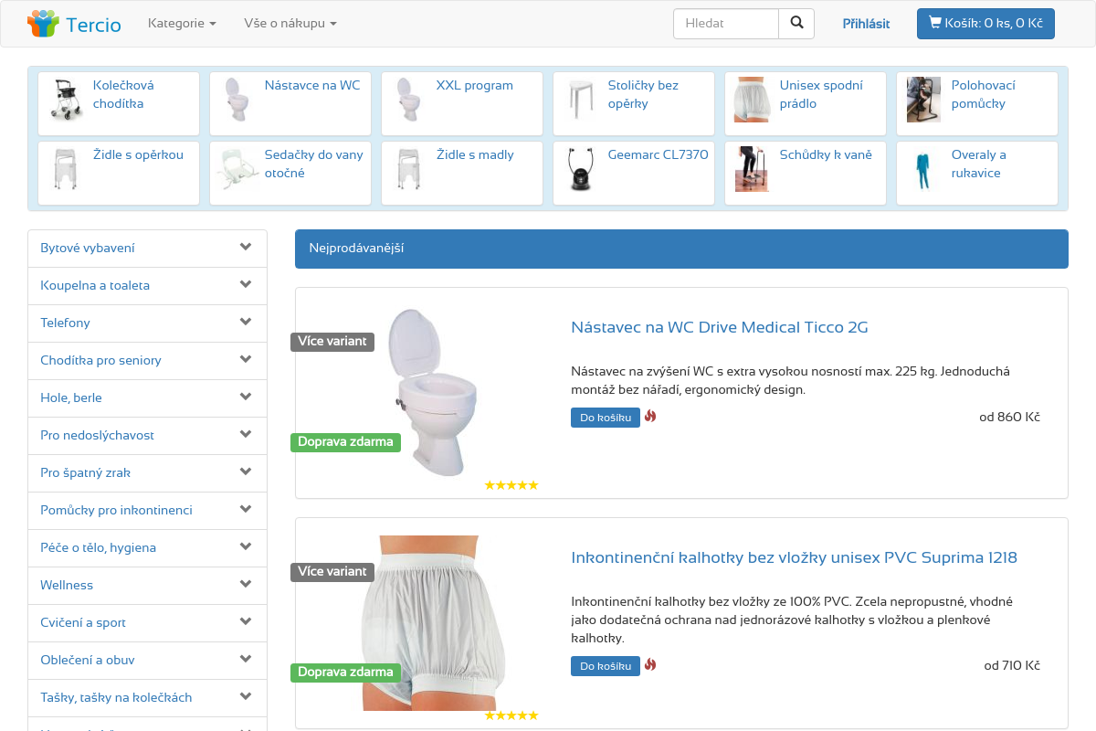Open the Vše o nákupu menu
Viewport: 1096px width, 731px height.
pyautogui.click(x=290, y=24)
